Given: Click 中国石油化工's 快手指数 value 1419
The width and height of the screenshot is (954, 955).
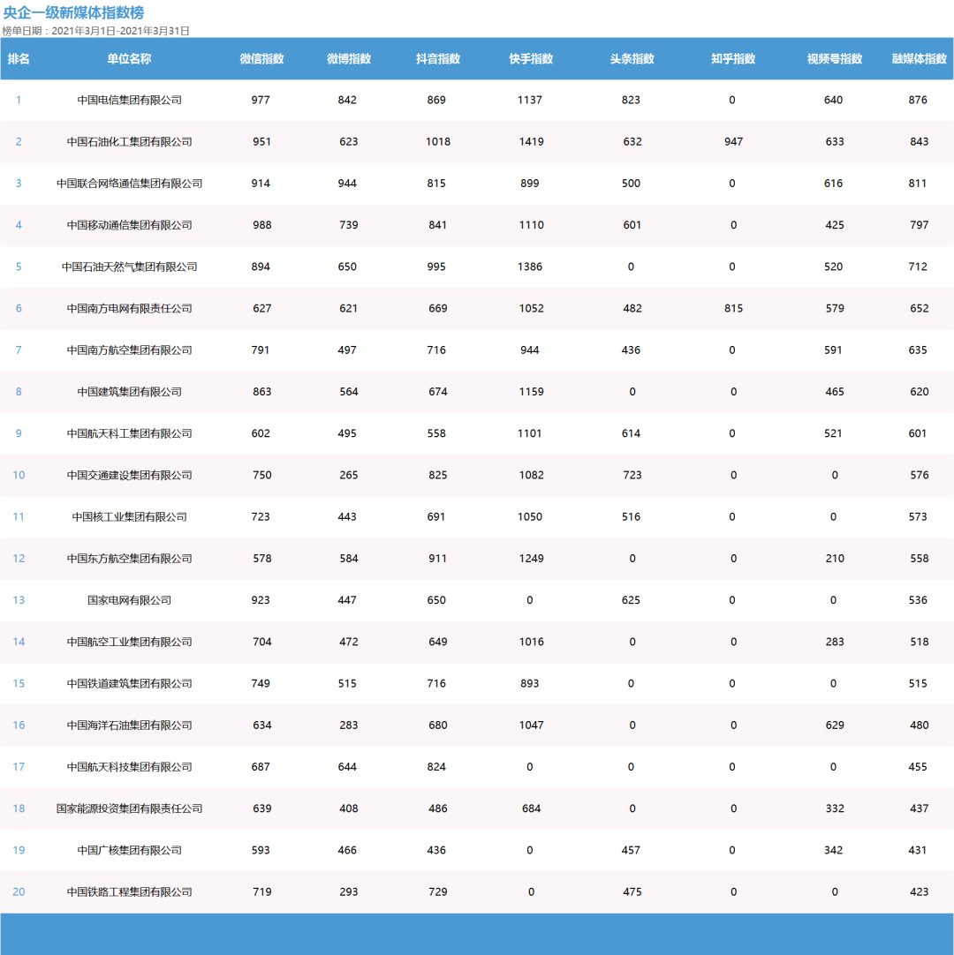Looking at the screenshot, I should [531, 142].
